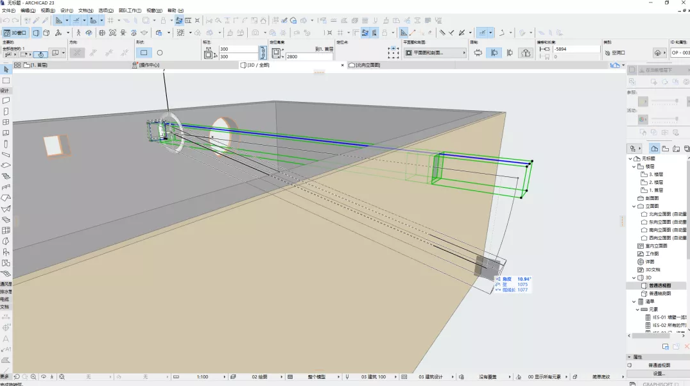Switch to the 1. 首层 tab
Screen dimensions: 690x386
pos(39,65)
